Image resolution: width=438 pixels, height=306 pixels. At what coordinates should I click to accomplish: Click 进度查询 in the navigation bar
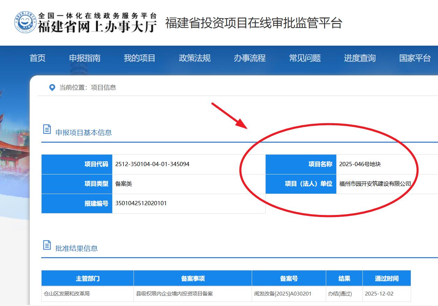(359, 58)
